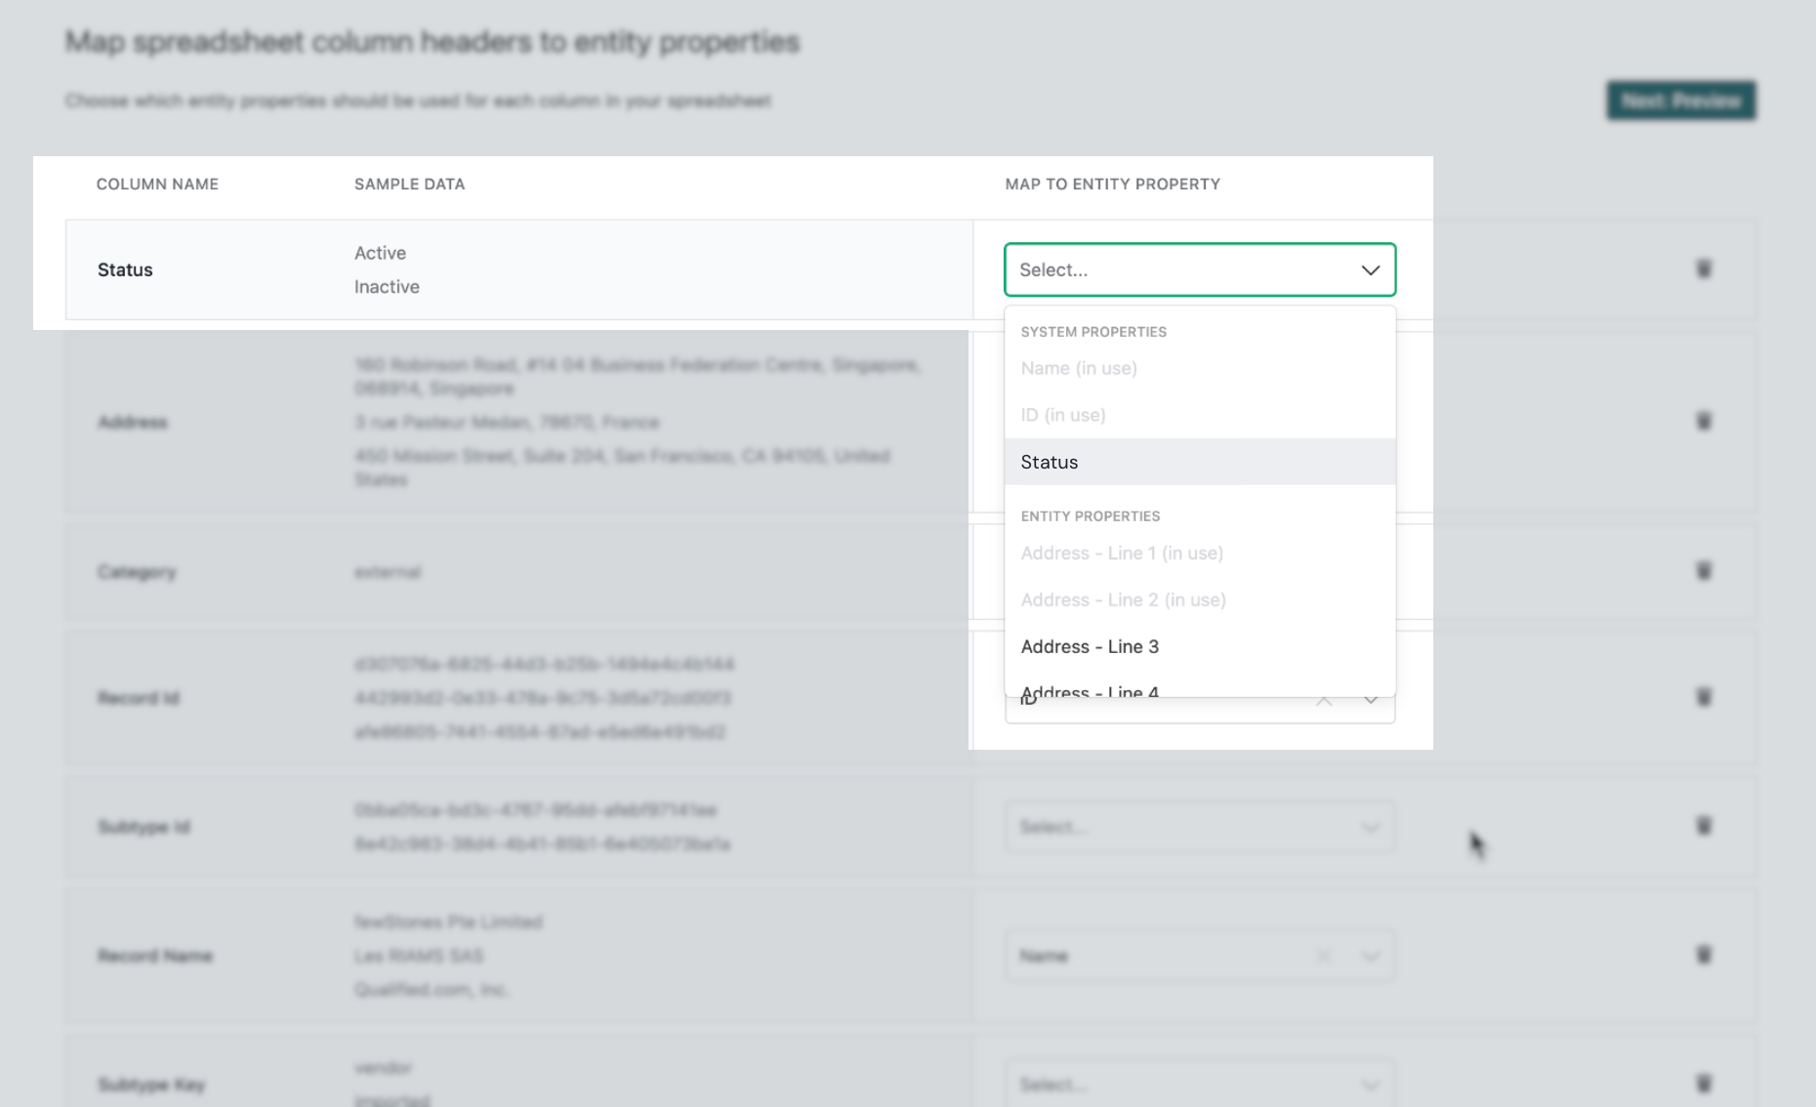
Task: Delete the Subtype Id row with trash icon
Action: (x=1704, y=826)
